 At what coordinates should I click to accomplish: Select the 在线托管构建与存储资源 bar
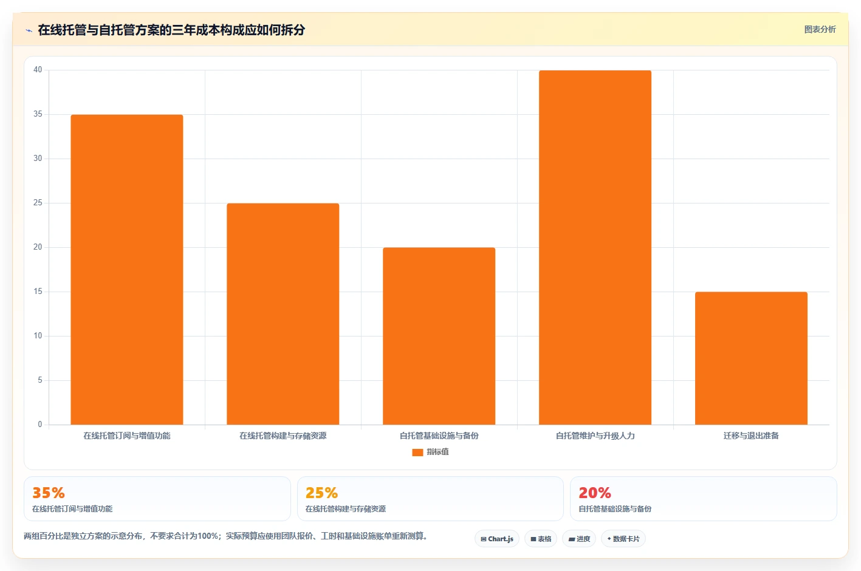coord(283,314)
